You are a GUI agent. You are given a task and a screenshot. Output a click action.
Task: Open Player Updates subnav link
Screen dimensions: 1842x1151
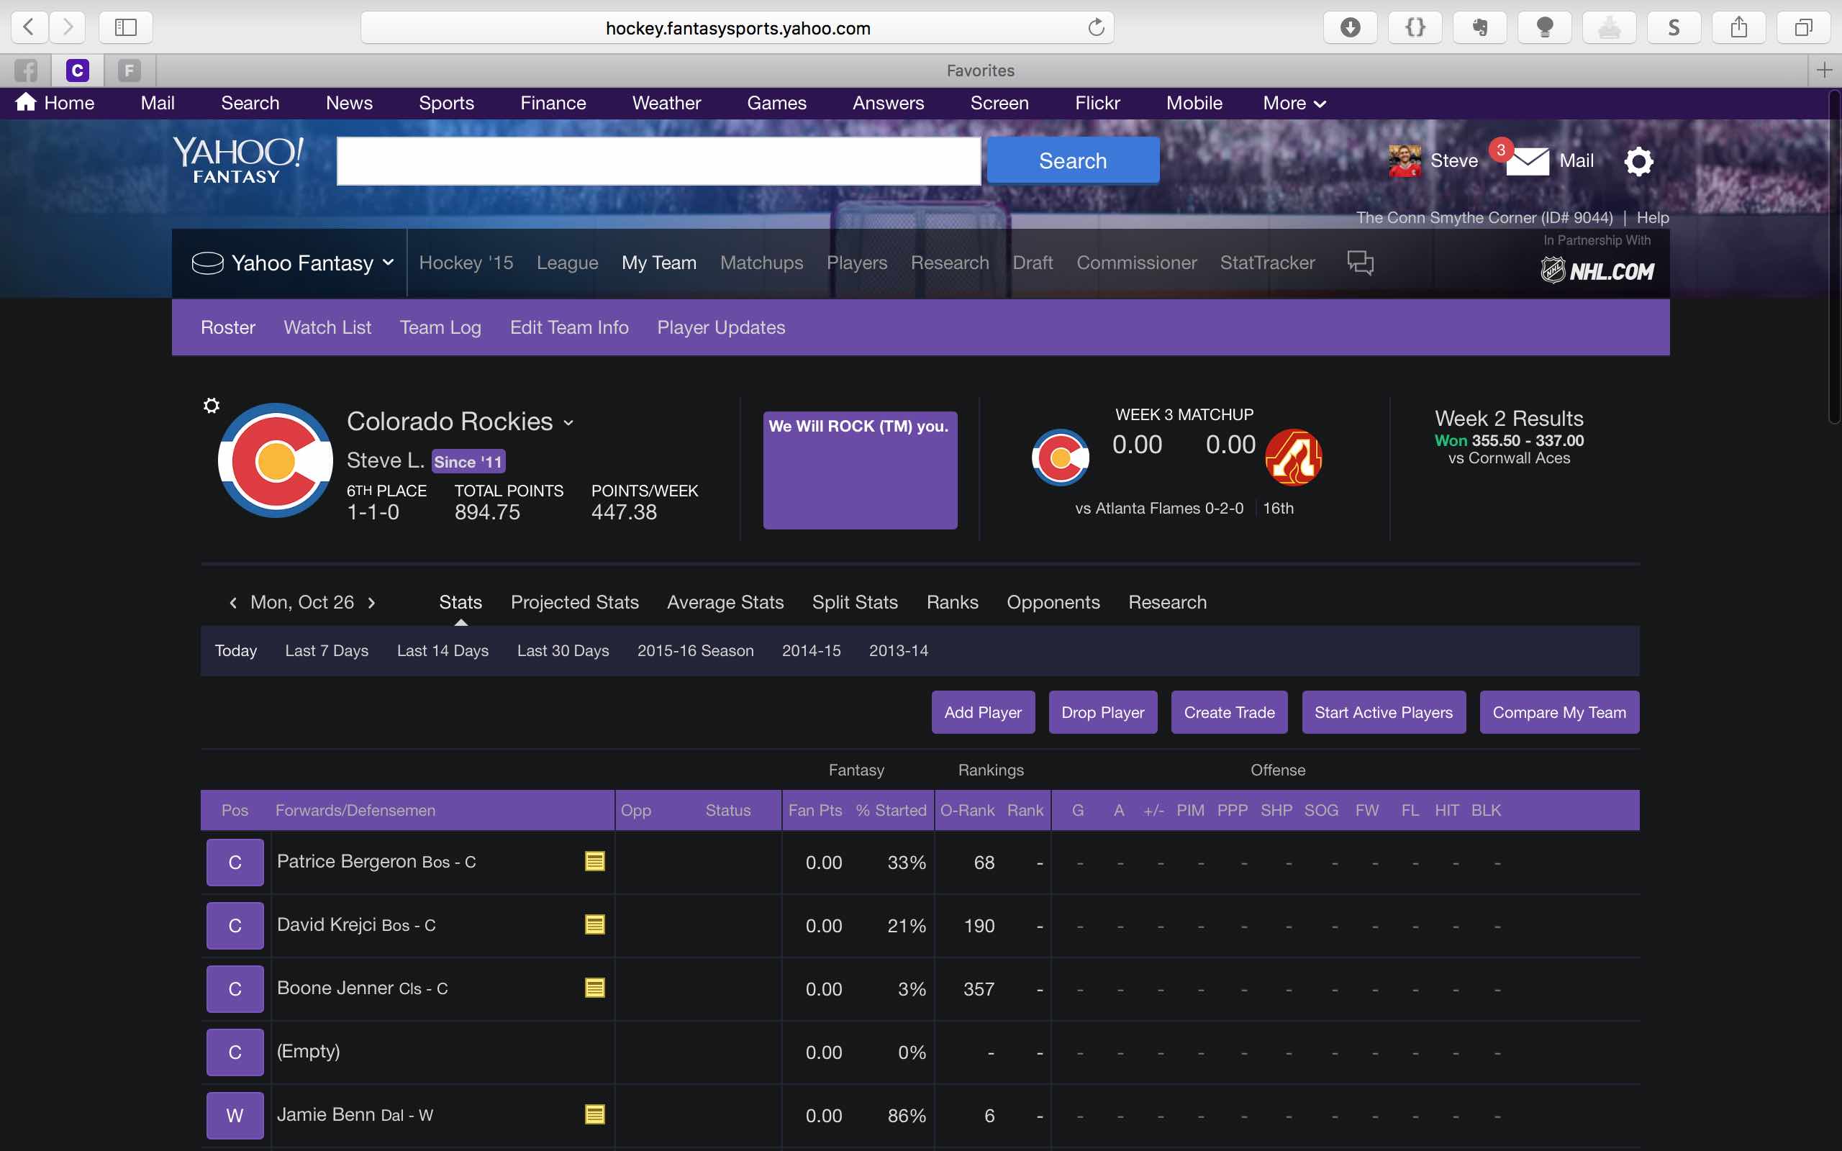[x=721, y=327]
